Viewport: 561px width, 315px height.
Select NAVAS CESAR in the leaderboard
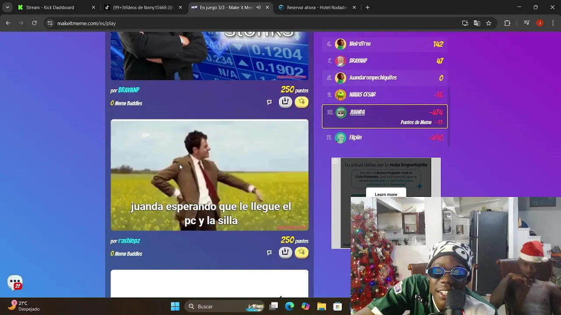coord(385,94)
